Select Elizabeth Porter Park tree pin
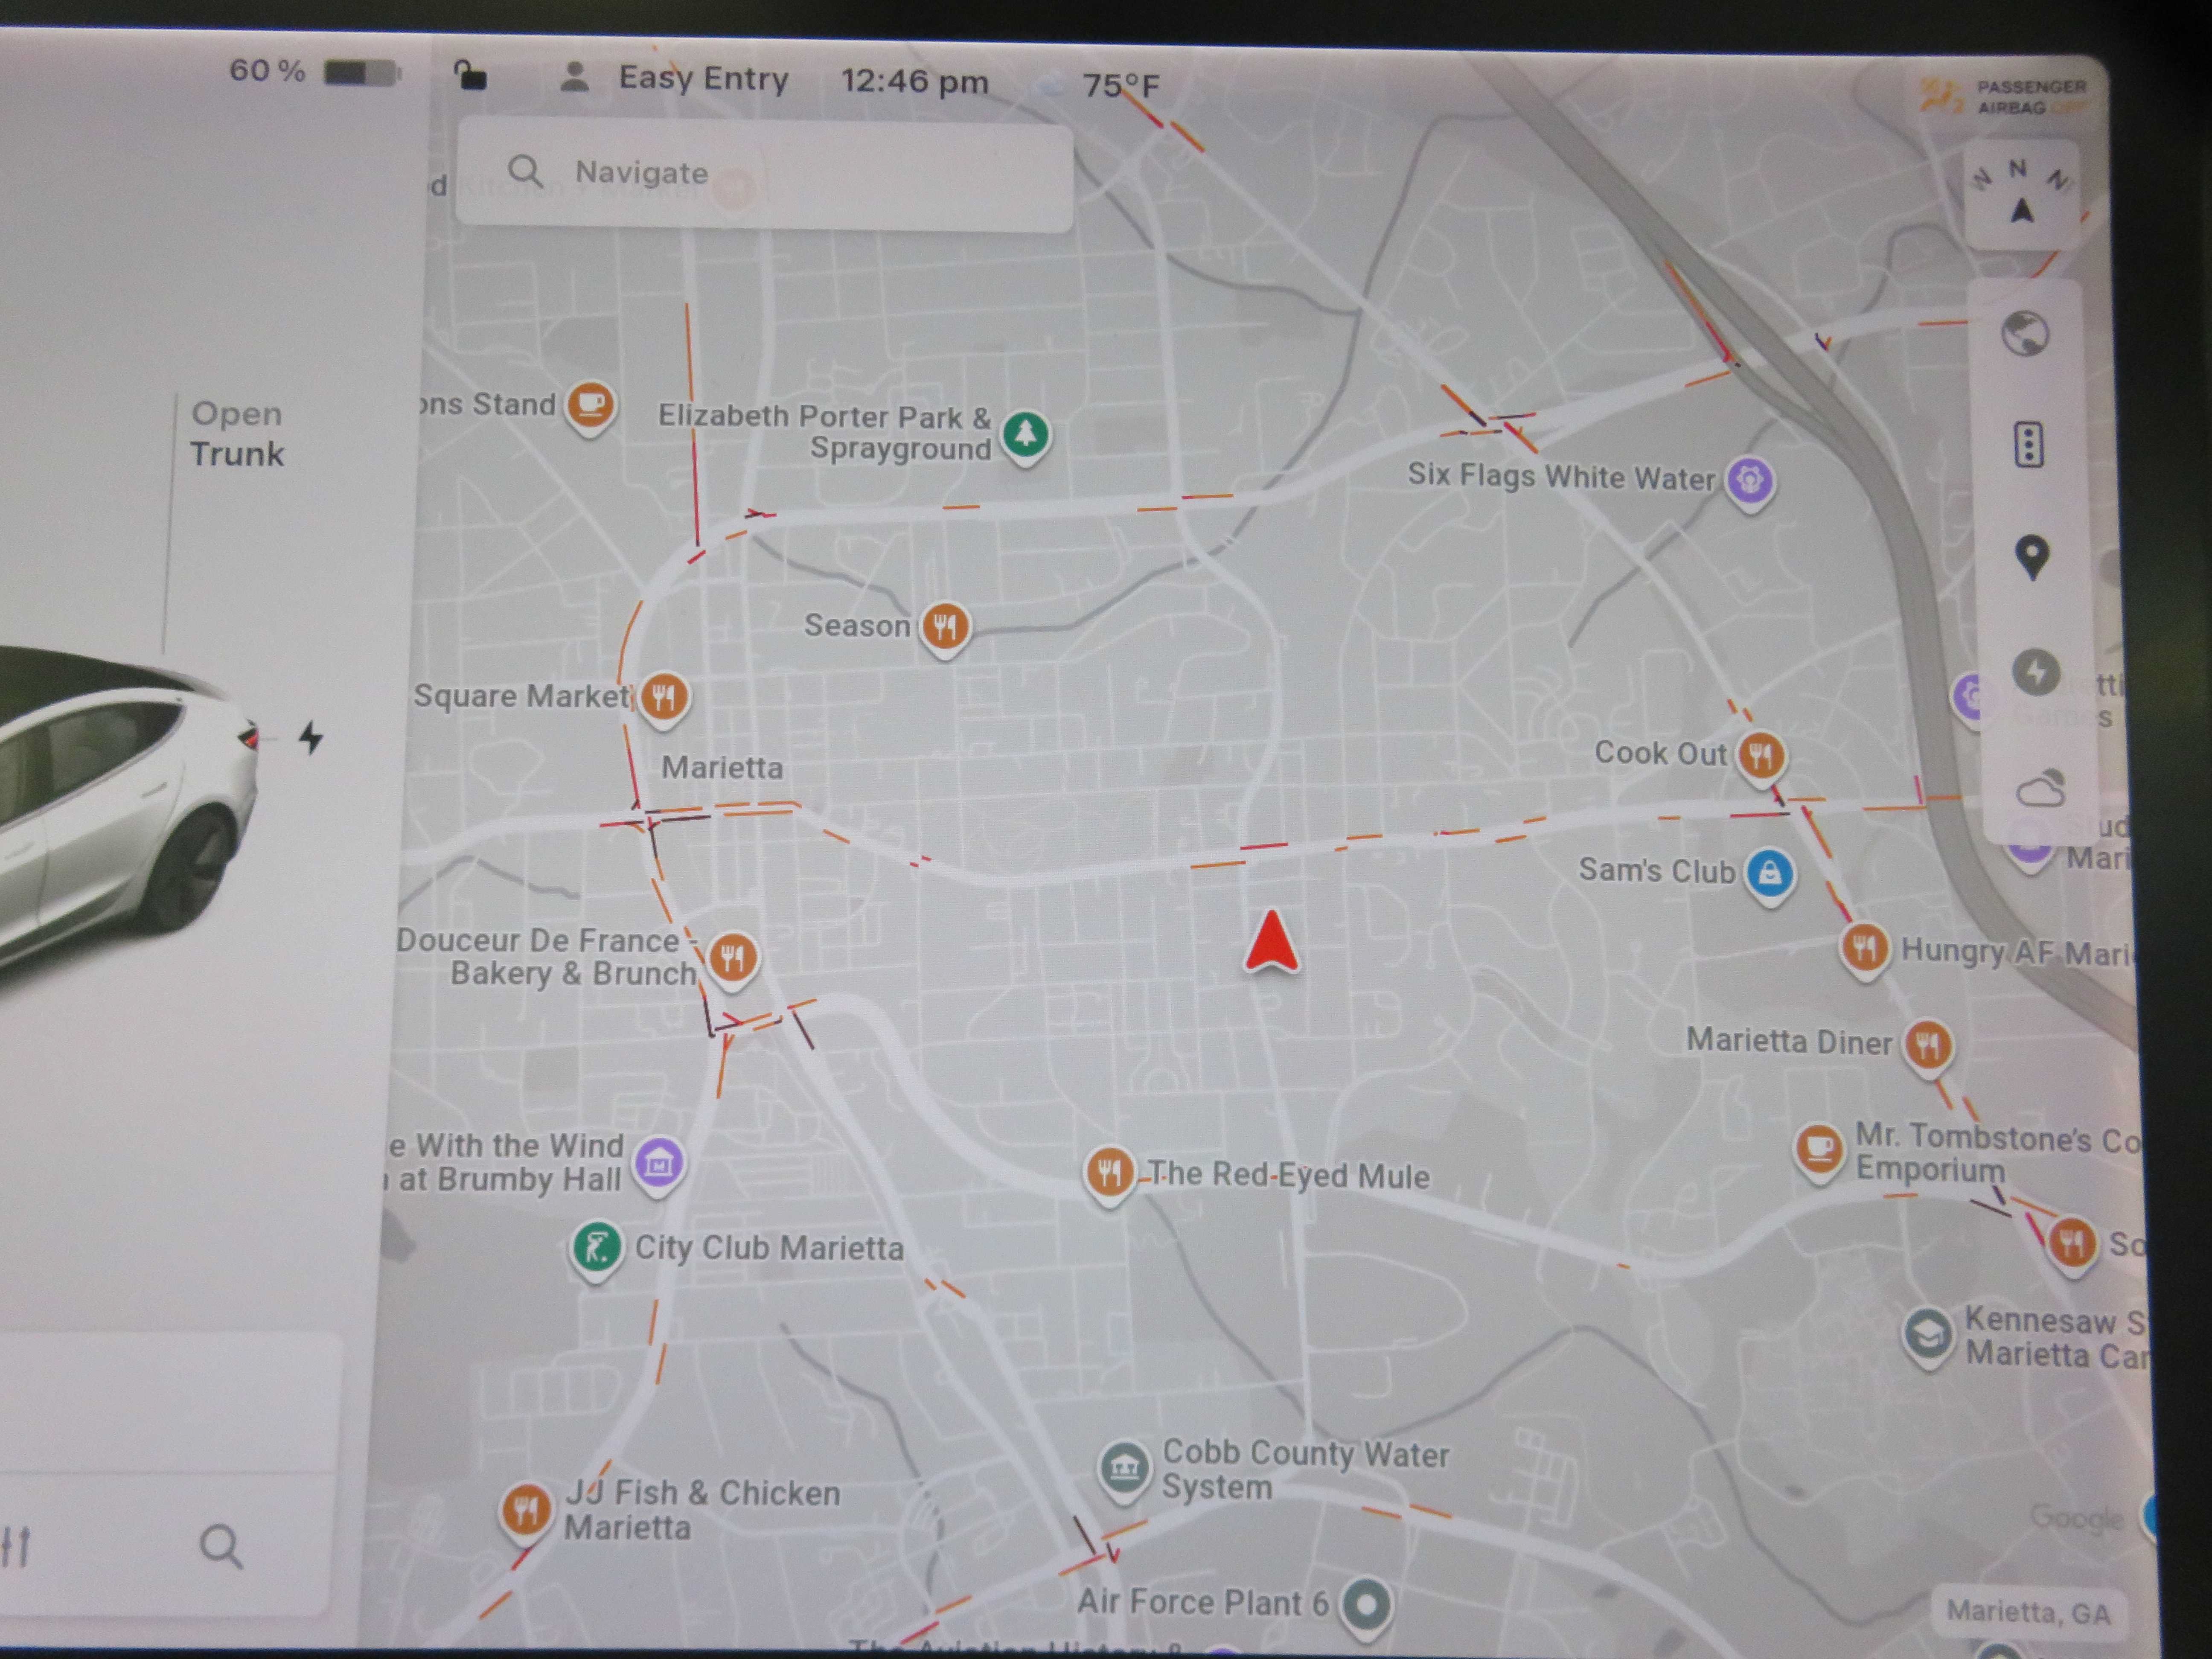The image size is (2212, 1659). point(1026,436)
